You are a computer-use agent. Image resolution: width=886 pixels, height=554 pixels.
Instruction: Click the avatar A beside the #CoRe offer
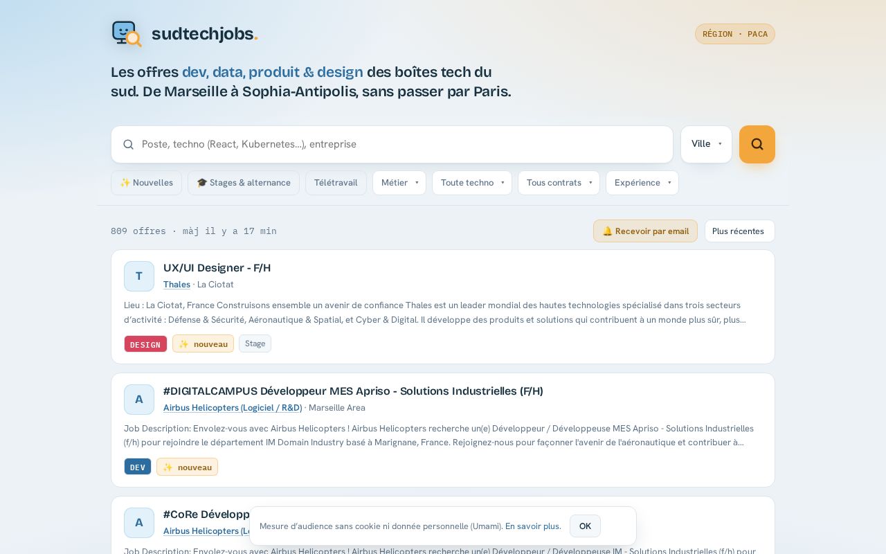click(x=139, y=523)
